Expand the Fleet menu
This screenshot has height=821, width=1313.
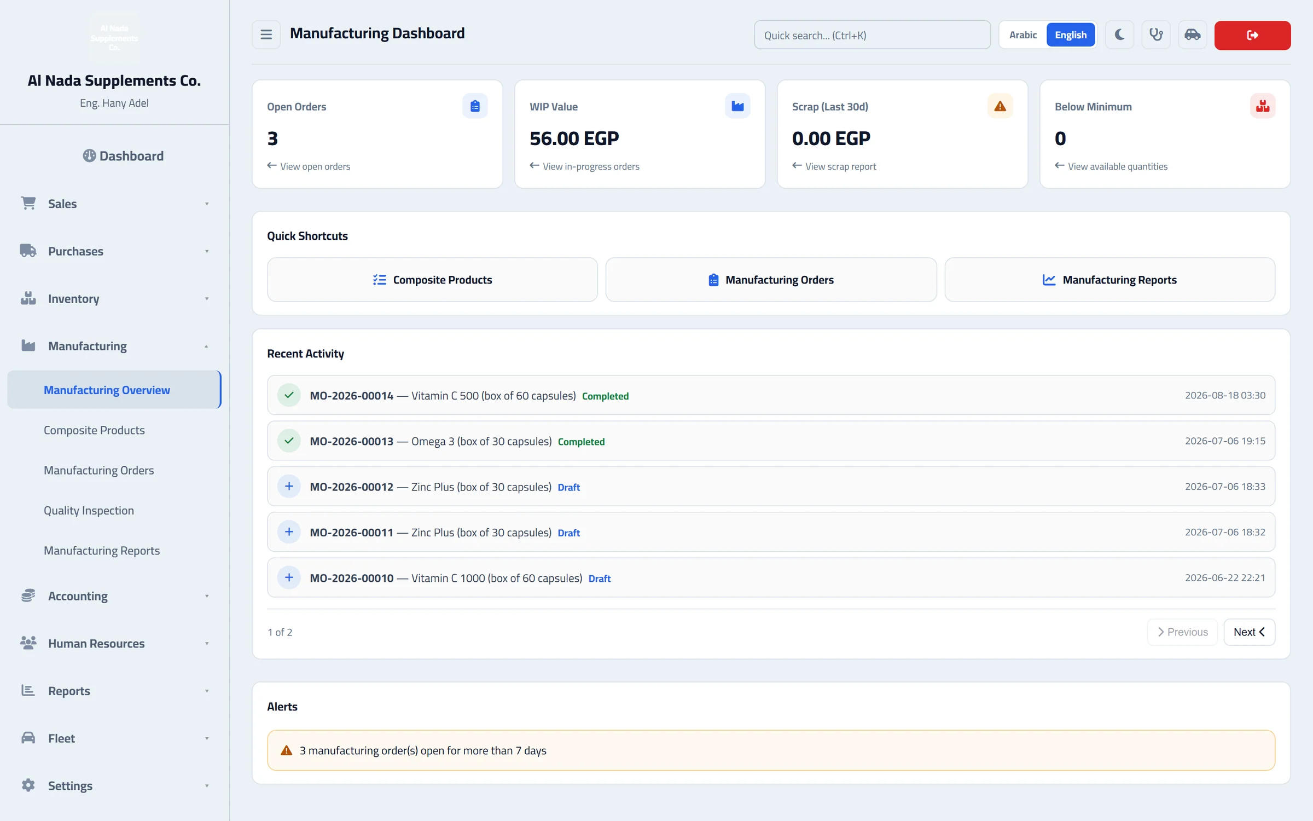114,738
